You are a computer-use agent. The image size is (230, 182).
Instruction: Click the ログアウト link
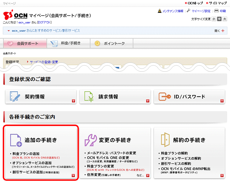44,23
